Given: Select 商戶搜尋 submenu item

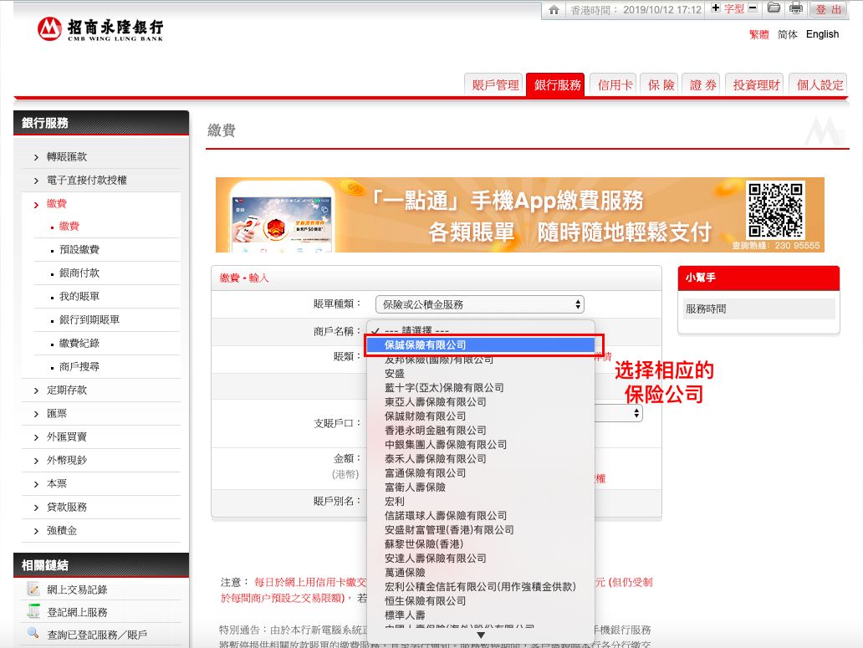Looking at the screenshot, I should pyautogui.click(x=79, y=366).
